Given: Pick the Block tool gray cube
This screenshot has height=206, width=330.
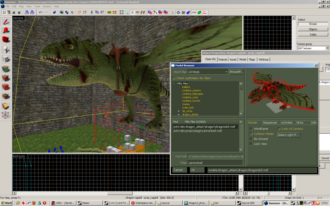Looking at the screenshot, I should [6, 59].
